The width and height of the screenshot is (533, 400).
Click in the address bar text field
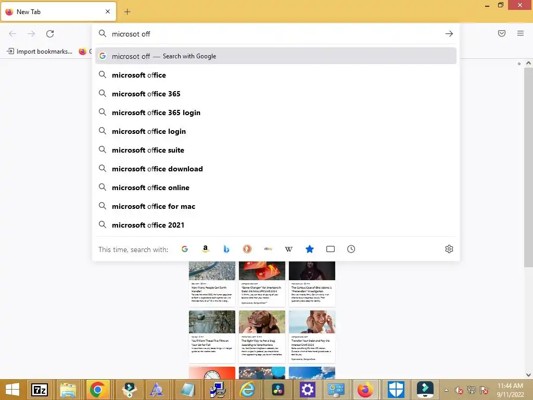[275, 34]
